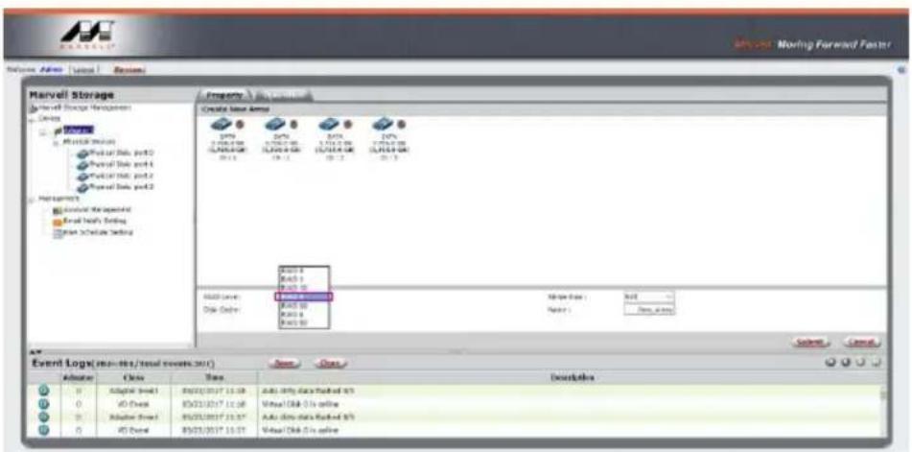Collapse the Device tree node
Viewport: 912px width, 452px height.
tap(32, 118)
